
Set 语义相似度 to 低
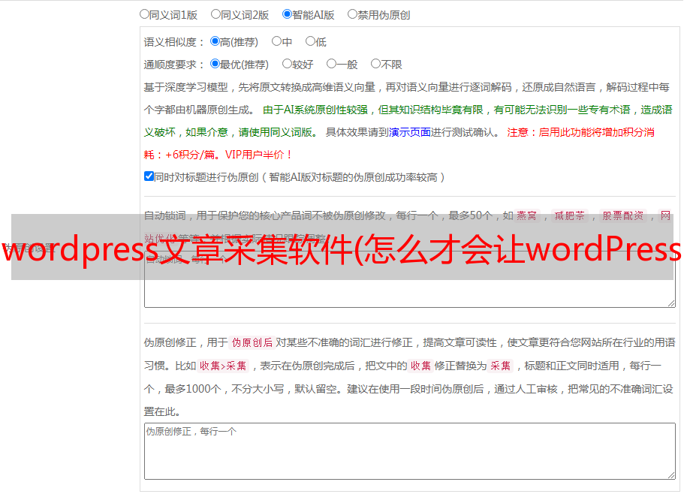pos(310,41)
